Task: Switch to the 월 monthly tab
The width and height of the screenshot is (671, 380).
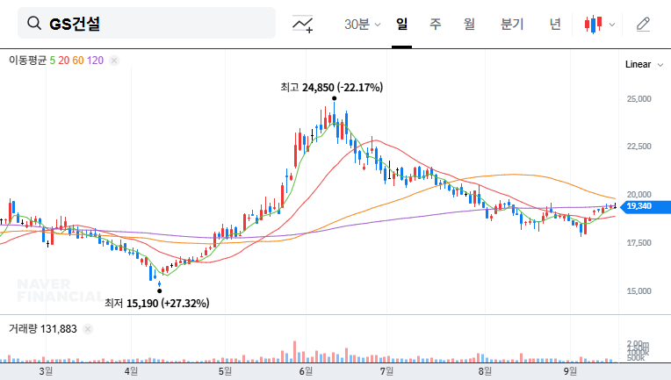Action: 469,24
